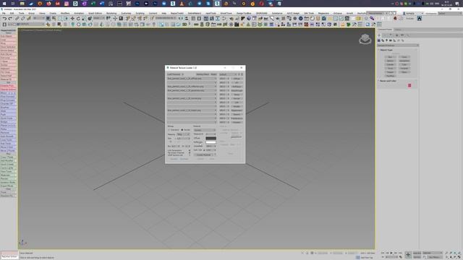Open the dark Diffuse color swatch
This screenshot has height=260, width=463.
[211, 138]
